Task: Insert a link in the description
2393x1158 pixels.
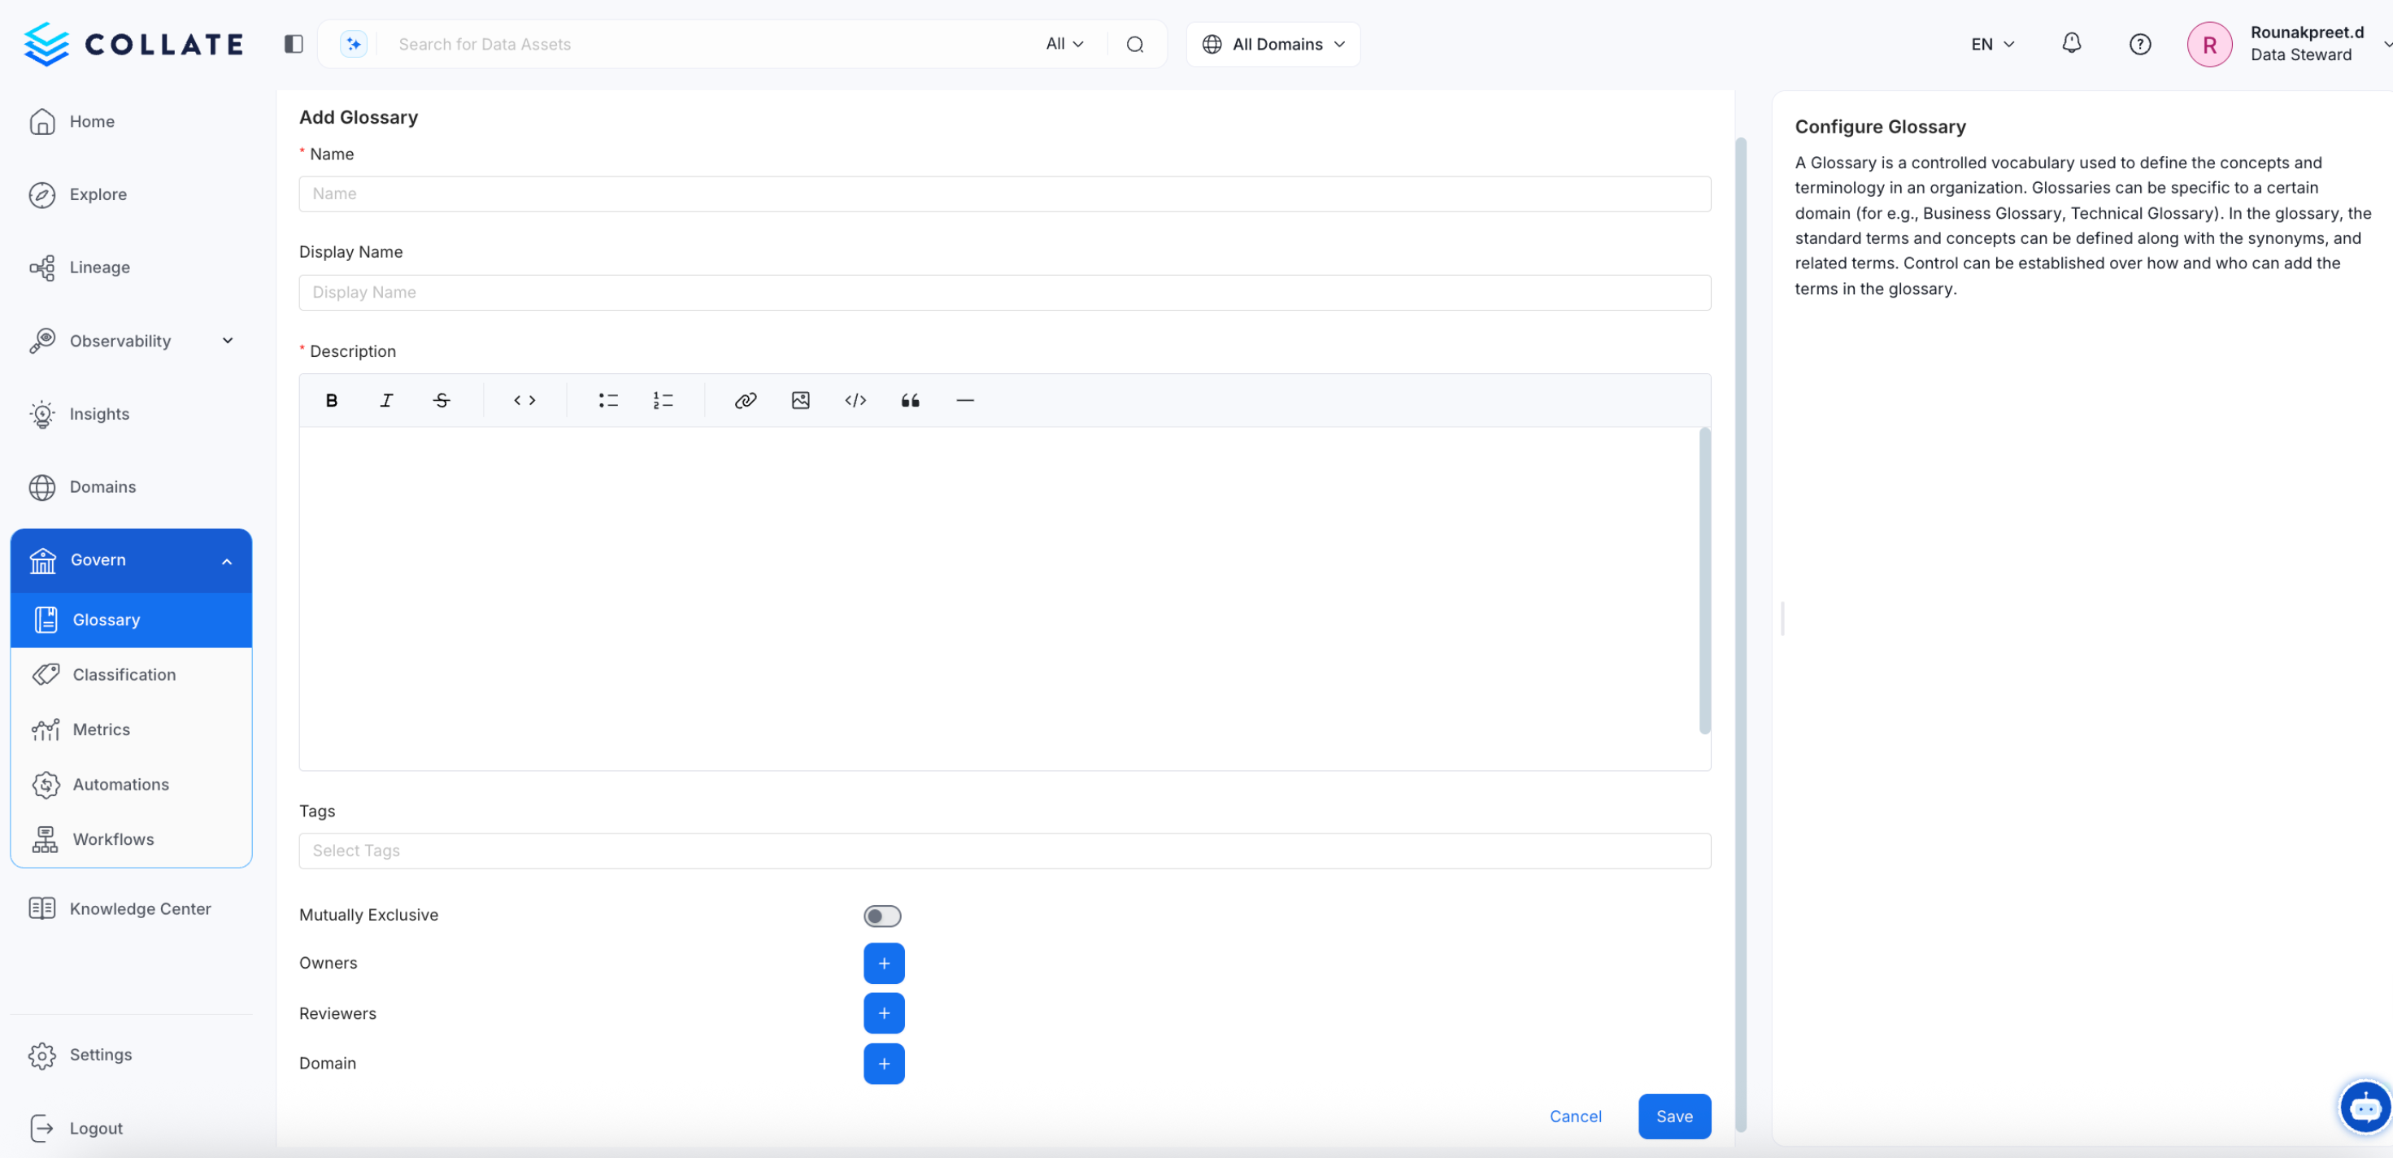Action: coord(745,399)
